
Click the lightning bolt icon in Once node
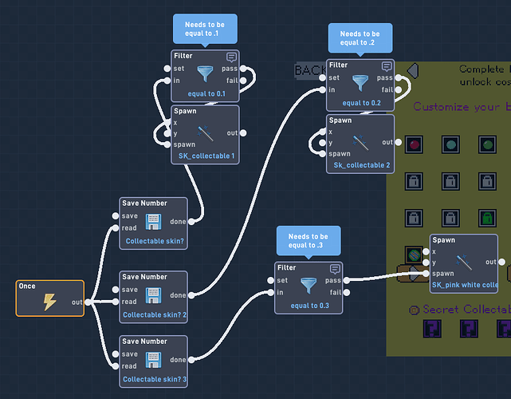[49, 302]
